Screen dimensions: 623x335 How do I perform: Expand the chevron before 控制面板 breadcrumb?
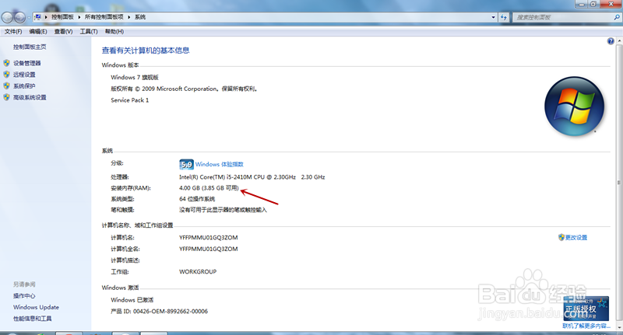[46, 17]
